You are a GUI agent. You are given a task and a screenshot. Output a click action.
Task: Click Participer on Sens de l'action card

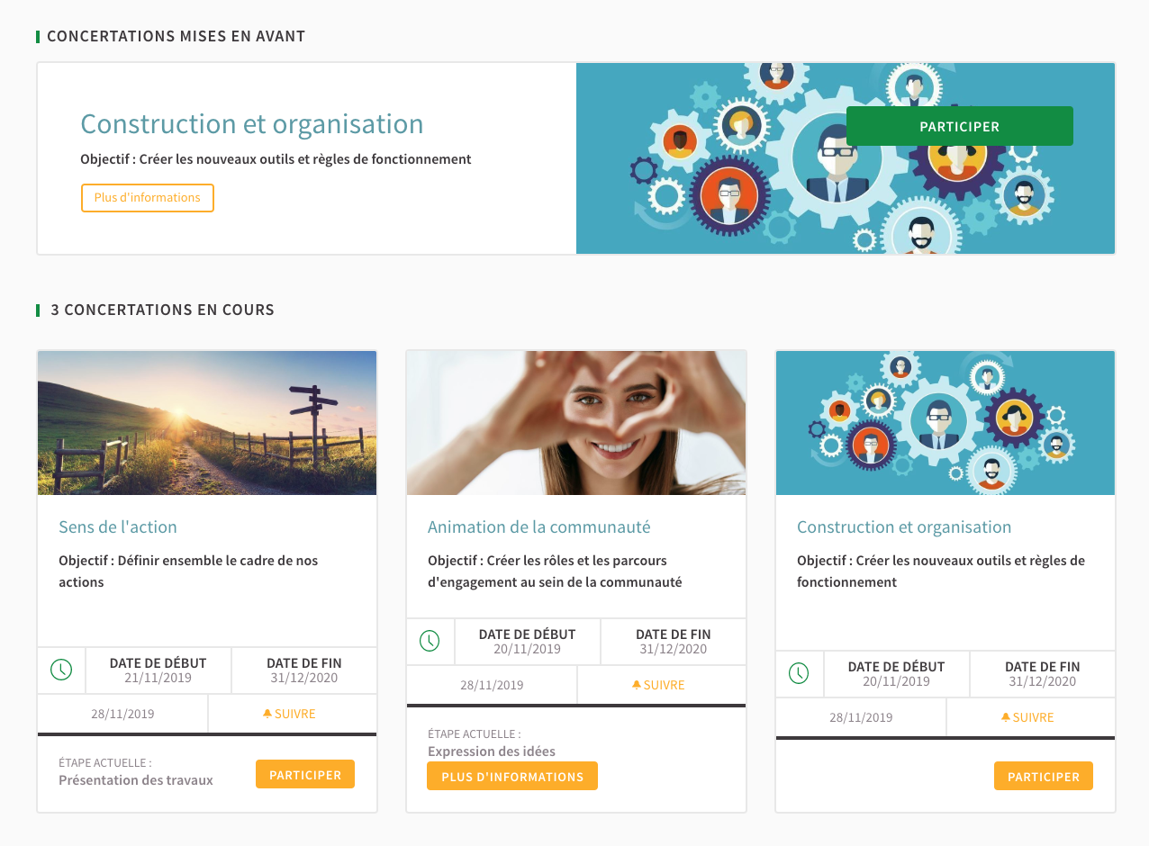(x=305, y=774)
